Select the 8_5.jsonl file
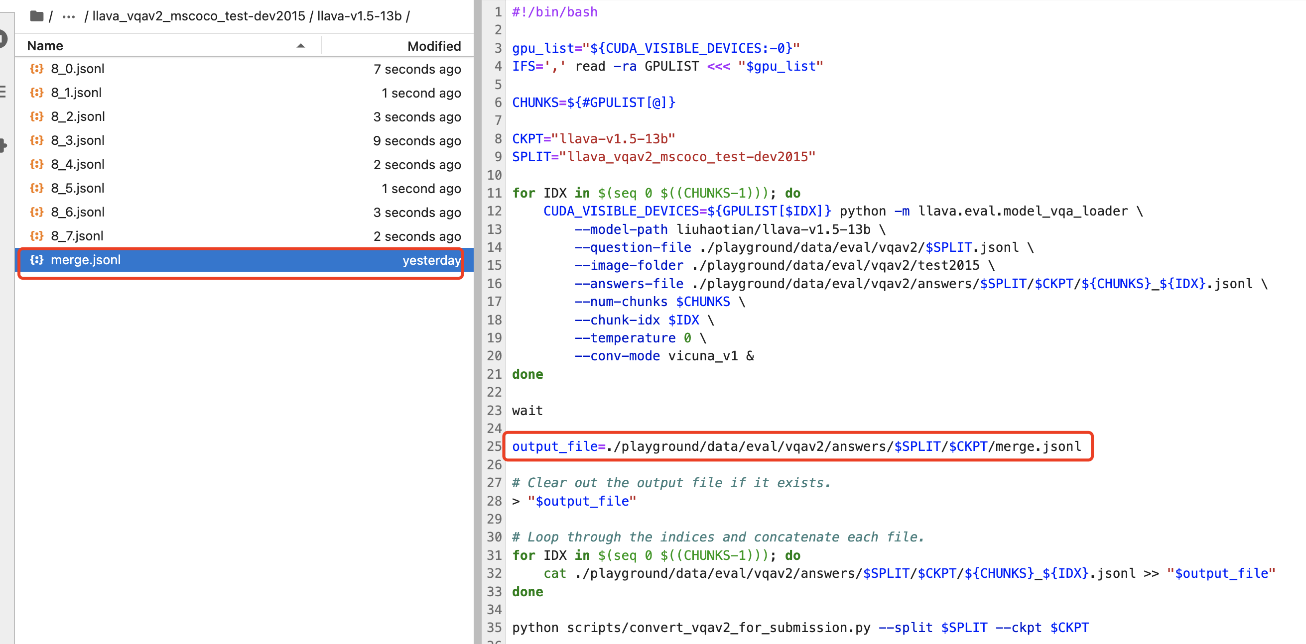Screen dimensions: 1306x644 click(78, 188)
